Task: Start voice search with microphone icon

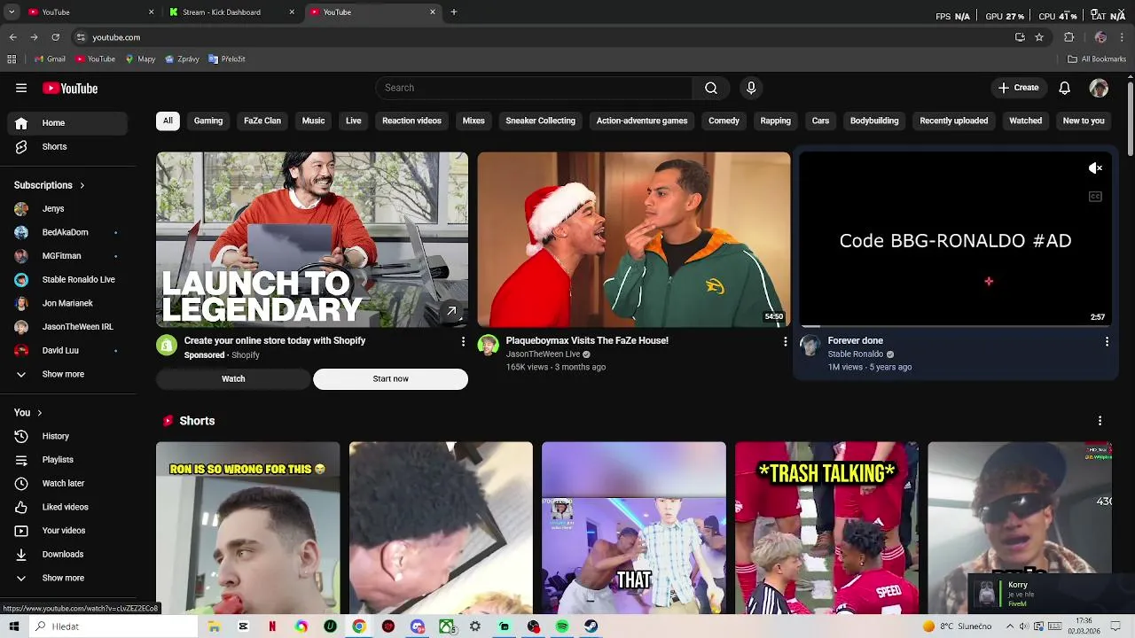Action: coord(751,88)
